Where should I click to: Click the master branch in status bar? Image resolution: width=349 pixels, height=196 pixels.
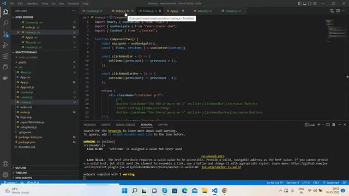(10, 183)
